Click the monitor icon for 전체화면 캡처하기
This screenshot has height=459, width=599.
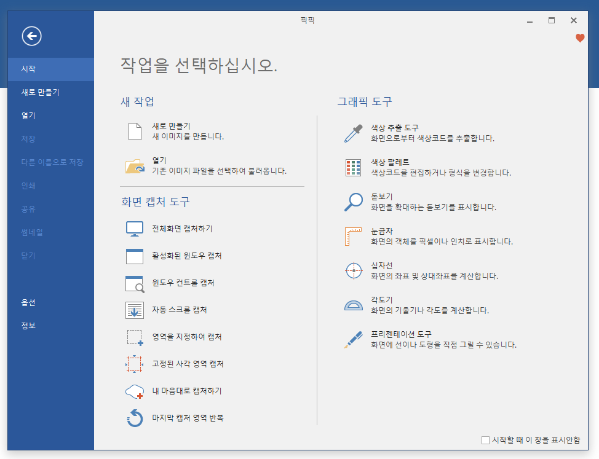coord(135,229)
